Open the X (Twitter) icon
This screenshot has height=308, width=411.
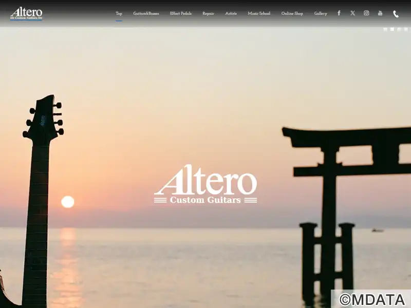tap(353, 13)
